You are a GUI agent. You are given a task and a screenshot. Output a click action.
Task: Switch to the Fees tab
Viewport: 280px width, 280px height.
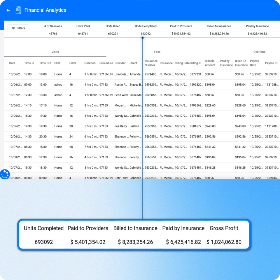157,52
